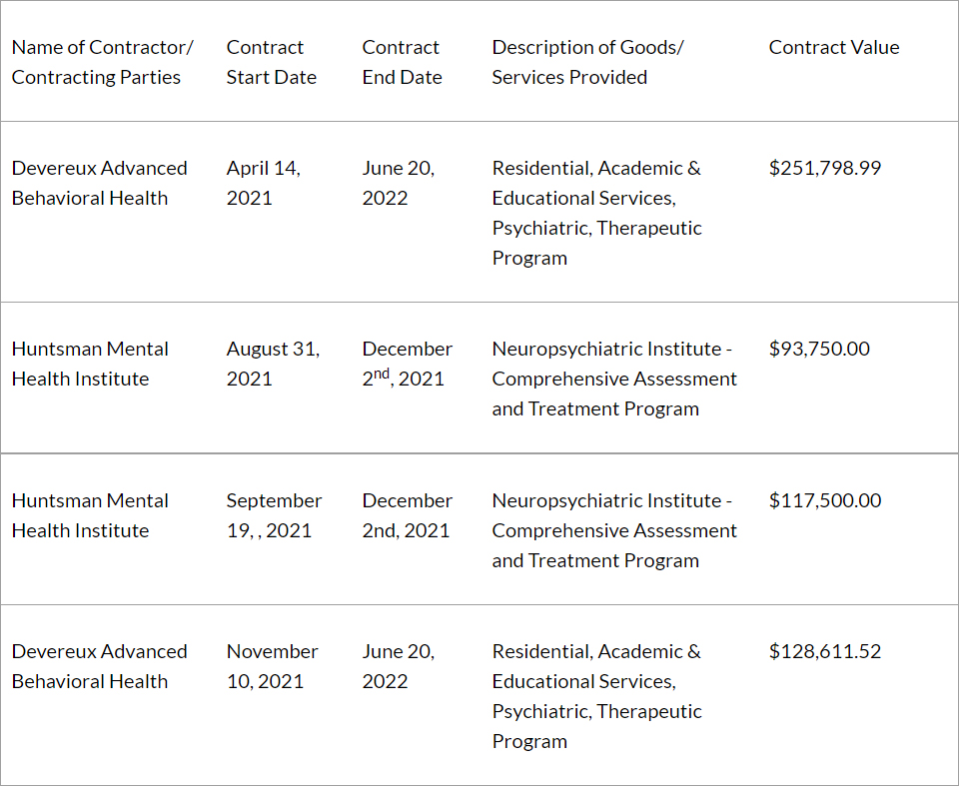Viewport: 959px width, 786px height.
Task: Select the April 14, 2021 start date
Action: [263, 183]
